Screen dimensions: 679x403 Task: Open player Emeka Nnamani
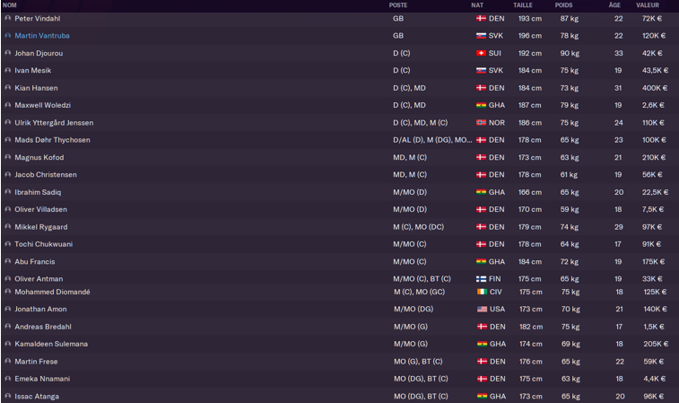[42, 378]
